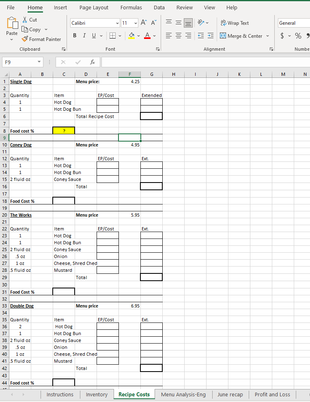Image resolution: width=310 pixels, height=402 pixels.
Task: Toggle Bold formatting
Action: [x=75, y=36]
